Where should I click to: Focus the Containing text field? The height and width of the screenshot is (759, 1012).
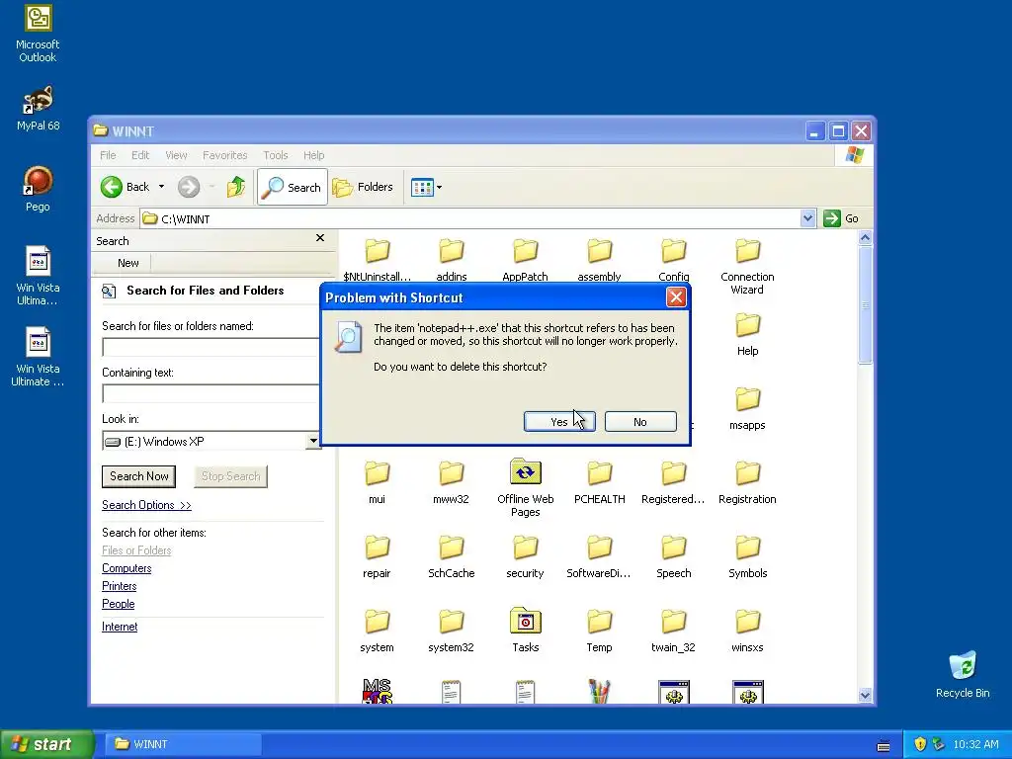(x=211, y=393)
